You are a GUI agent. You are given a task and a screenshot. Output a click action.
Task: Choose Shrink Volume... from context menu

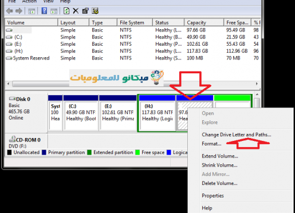pos(219,165)
